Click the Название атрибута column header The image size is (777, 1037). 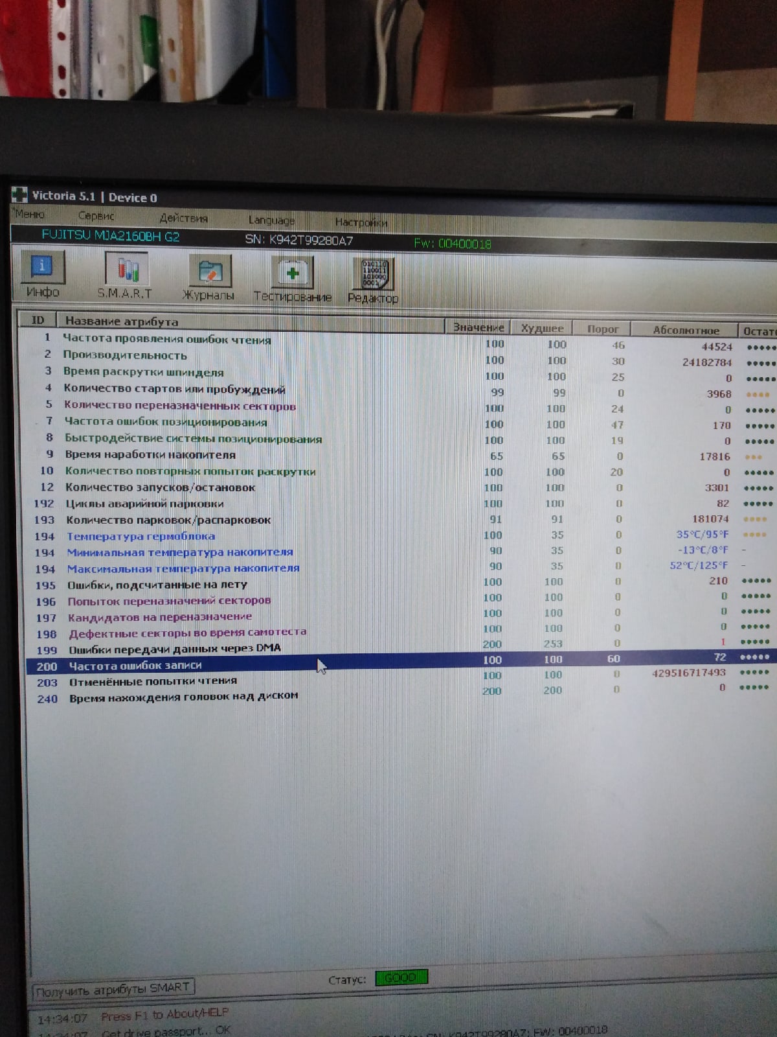pyautogui.click(x=122, y=321)
